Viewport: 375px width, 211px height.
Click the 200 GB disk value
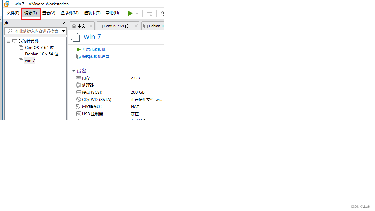click(137, 92)
